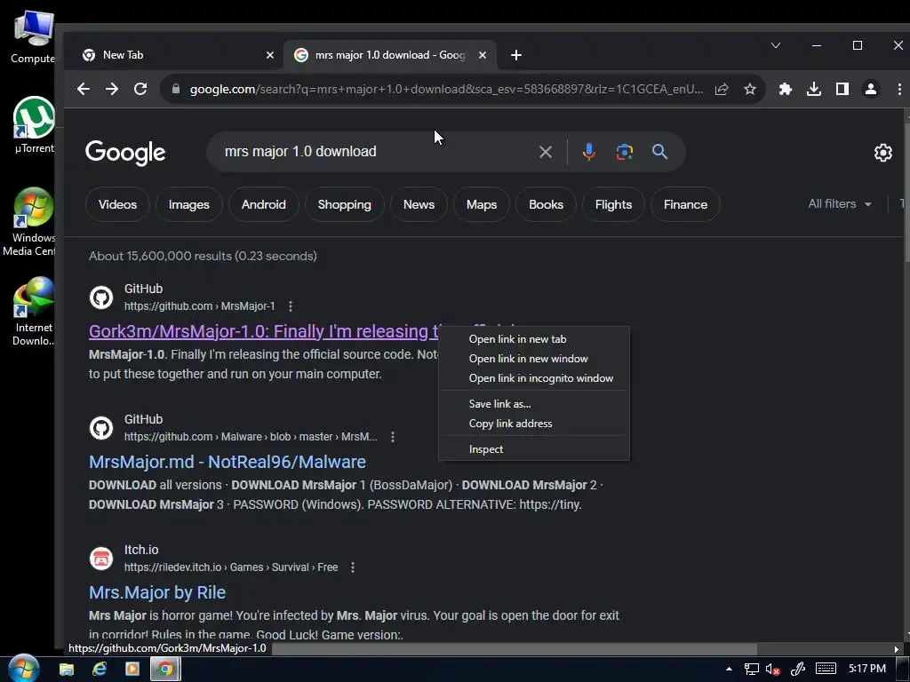Screen dimensions: 910x682
Task: Close the New Tab tab
Action: click(270, 55)
